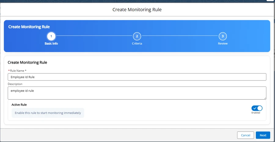Click the Rule Name field label
Screen dimensions: 275x142
tap(18, 71)
